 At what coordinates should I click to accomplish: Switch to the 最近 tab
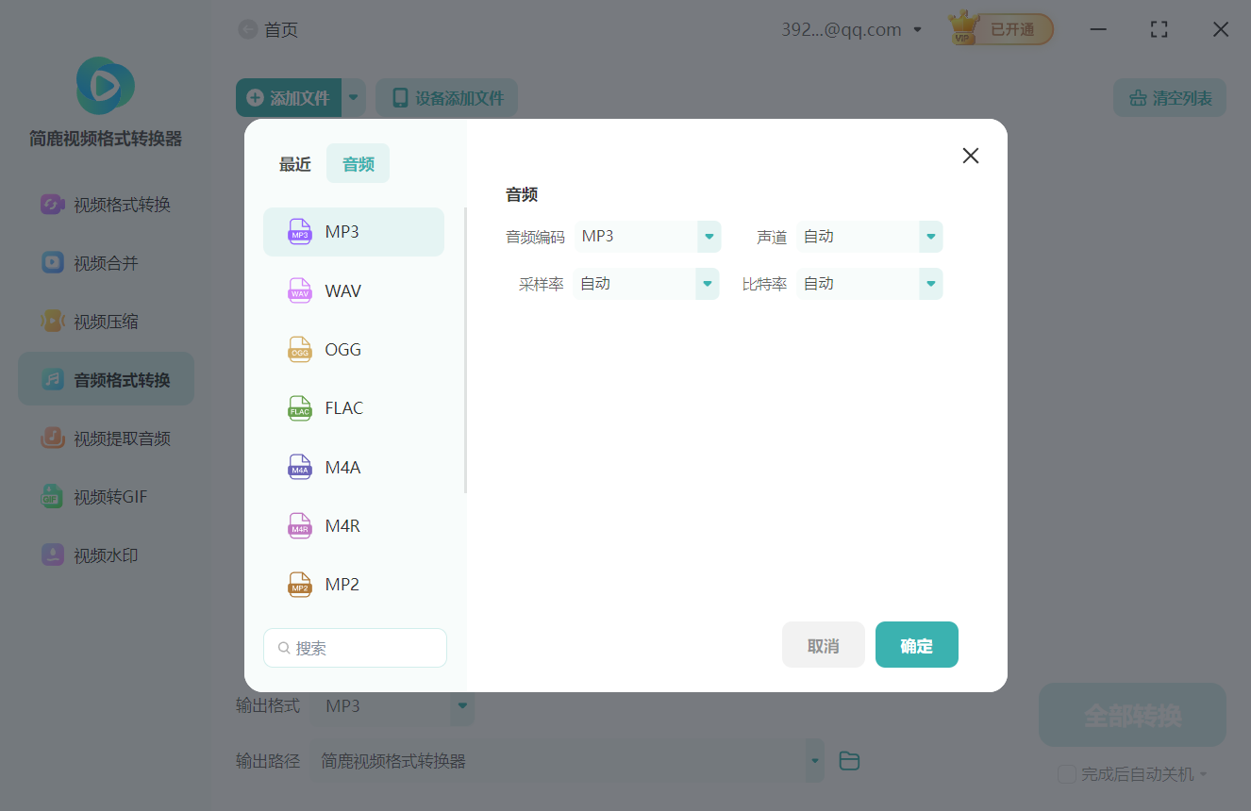click(x=294, y=163)
